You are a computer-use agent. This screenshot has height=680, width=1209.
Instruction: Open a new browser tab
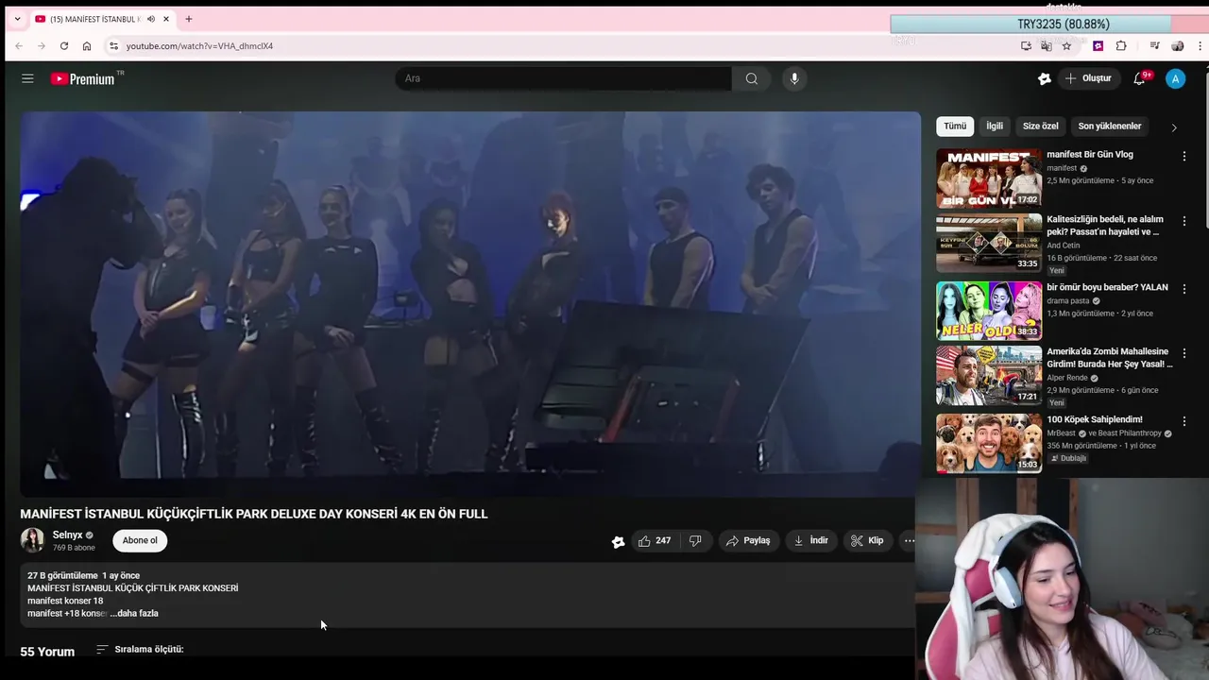[188, 19]
